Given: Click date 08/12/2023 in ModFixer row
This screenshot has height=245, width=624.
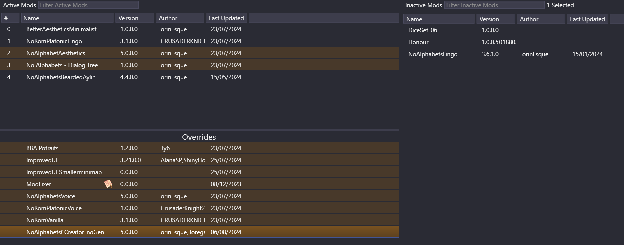Looking at the screenshot, I should click(226, 184).
